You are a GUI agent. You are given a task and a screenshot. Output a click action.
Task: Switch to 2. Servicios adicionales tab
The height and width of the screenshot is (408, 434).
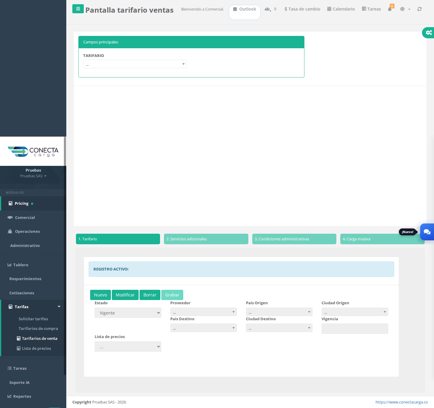(206, 239)
